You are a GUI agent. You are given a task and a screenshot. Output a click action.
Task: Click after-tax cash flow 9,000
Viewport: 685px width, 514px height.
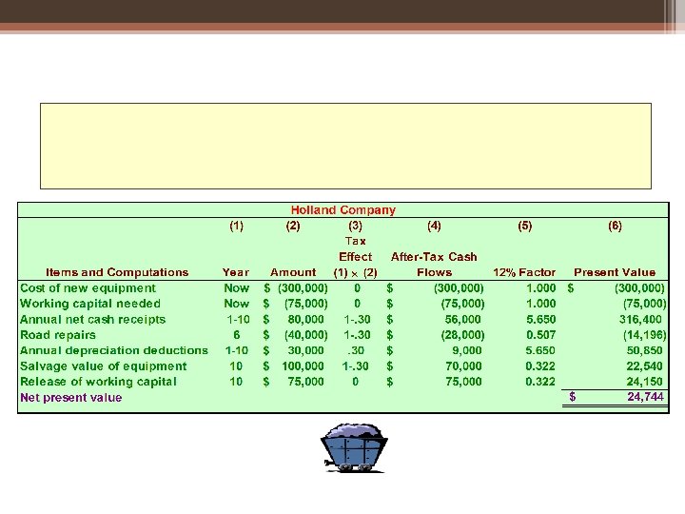[466, 350]
